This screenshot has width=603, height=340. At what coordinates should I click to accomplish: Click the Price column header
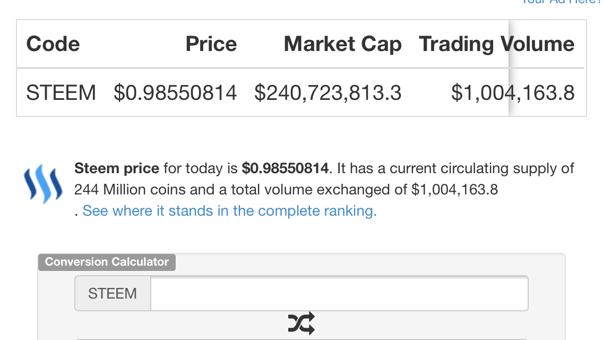(211, 44)
